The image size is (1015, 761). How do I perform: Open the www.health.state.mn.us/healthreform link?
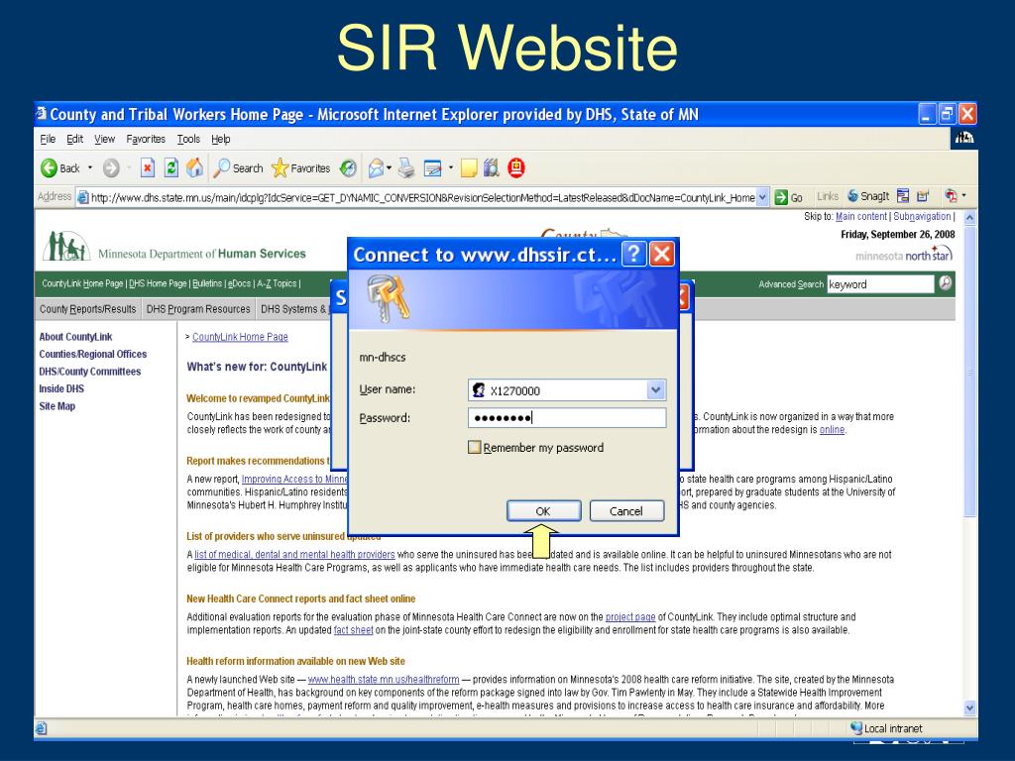pos(384,680)
